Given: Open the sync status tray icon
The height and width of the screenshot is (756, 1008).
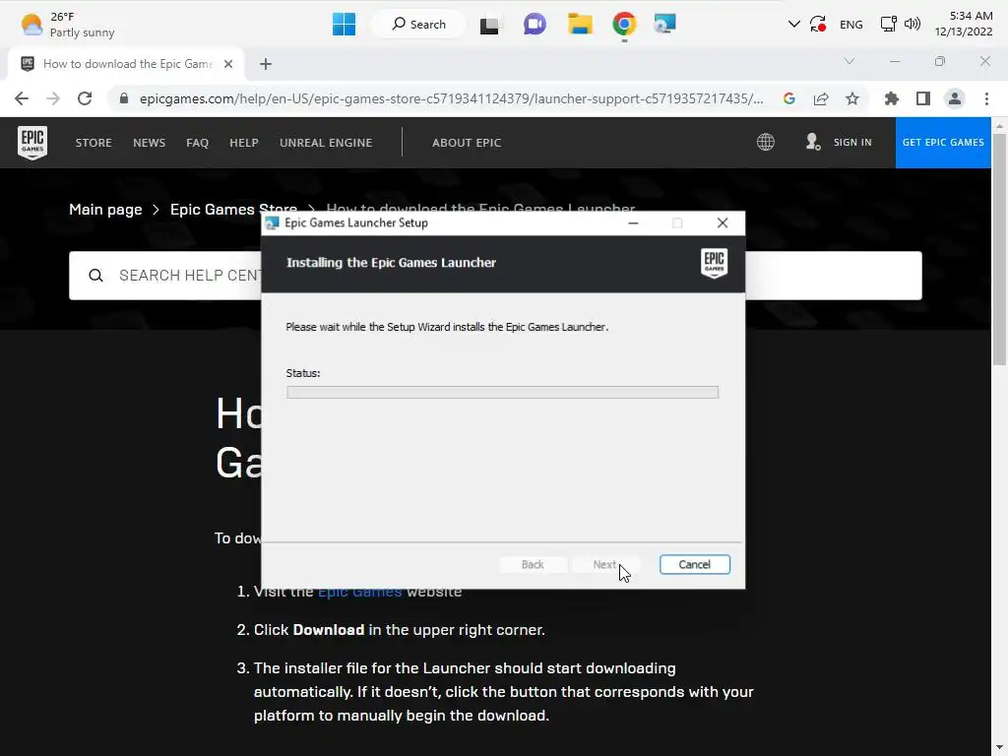Looking at the screenshot, I should (x=818, y=25).
